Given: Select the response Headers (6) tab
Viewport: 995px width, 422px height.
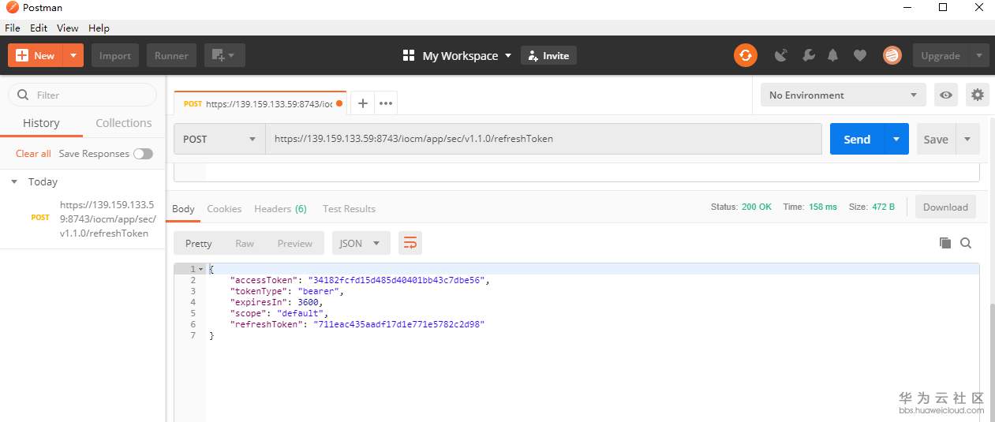Looking at the screenshot, I should [280, 209].
